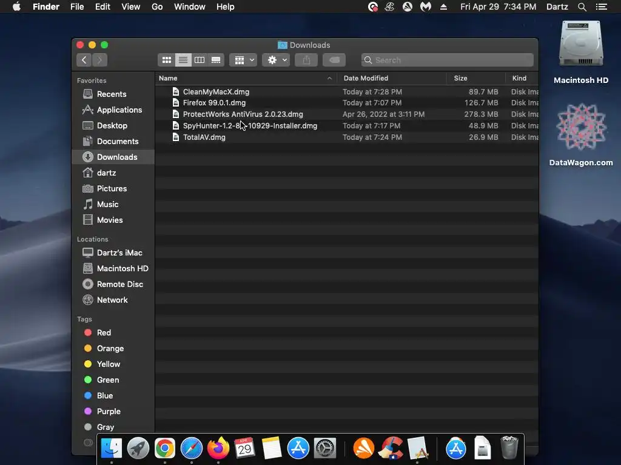Image resolution: width=621 pixels, height=465 pixels.
Task: Select Remote Disc in sidebar
Action: coord(113,285)
